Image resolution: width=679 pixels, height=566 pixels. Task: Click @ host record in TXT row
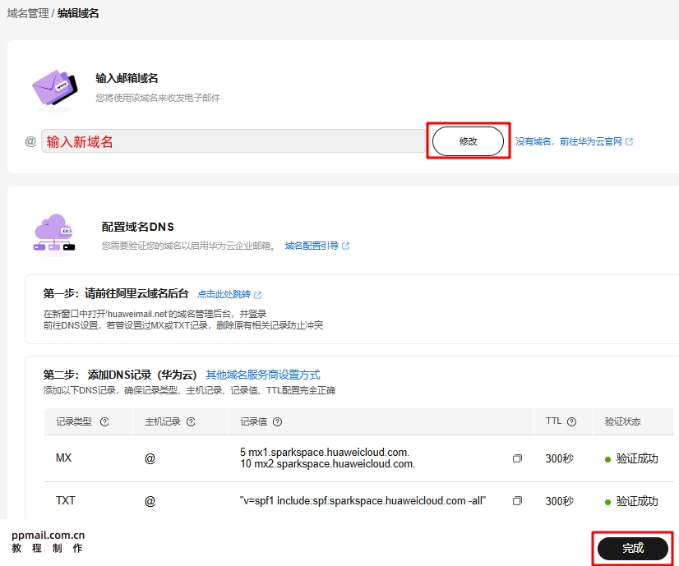[150, 501]
